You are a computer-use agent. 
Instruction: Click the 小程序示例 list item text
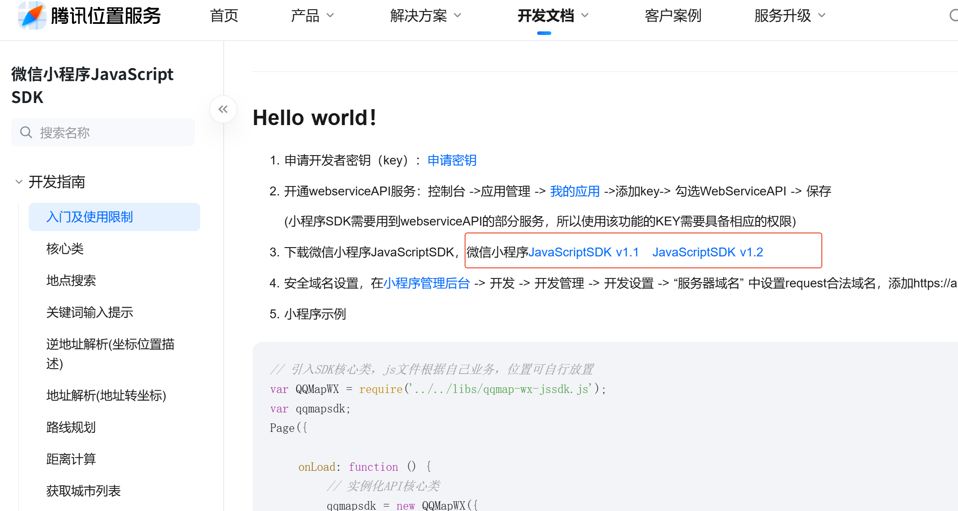315,314
